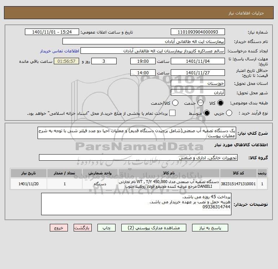Click the countdown timer 01:56:57
Viewport: 278px width, 269px height.
pyautogui.click(x=66, y=61)
